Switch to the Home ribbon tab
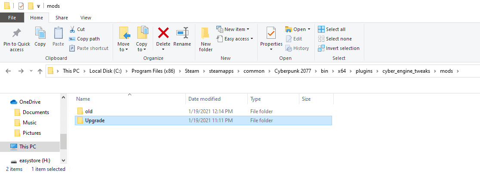This screenshot has height=173, width=480. [x=37, y=18]
